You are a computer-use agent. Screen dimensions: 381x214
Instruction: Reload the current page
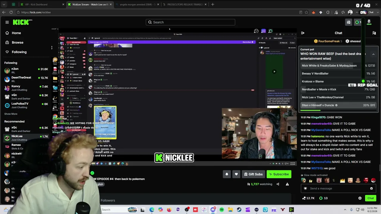(x=11, y=12)
